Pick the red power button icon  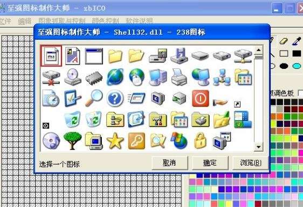[x=201, y=98]
